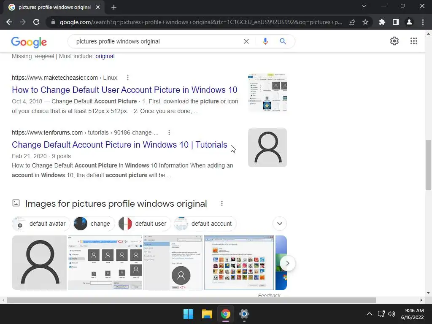The height and width of the screenshot is (324, 432).
Task: Open tab search dropdown arrow
Action: coord(364,6)
